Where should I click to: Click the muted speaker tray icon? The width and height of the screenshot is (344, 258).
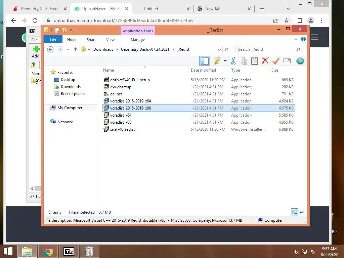coord(296,252)
